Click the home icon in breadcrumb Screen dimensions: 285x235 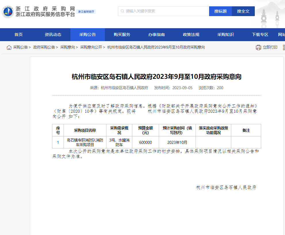coord(9,47)
